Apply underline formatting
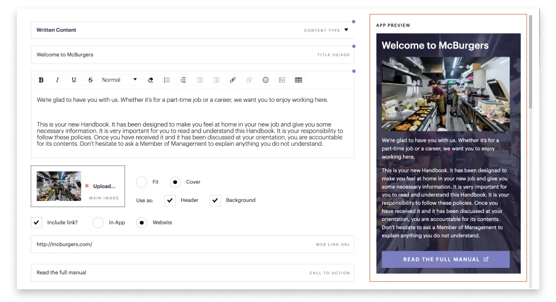The height and width of the screenshot is (302, 556). point(74,80)
